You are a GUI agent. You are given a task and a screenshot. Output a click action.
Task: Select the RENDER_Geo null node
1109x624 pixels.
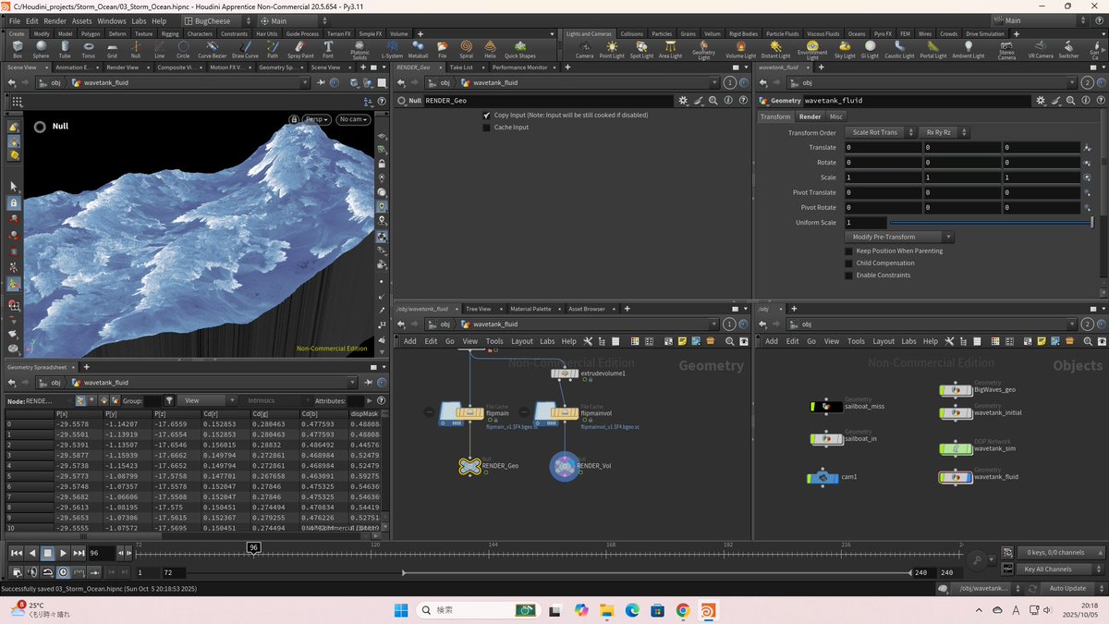[470, 467]
